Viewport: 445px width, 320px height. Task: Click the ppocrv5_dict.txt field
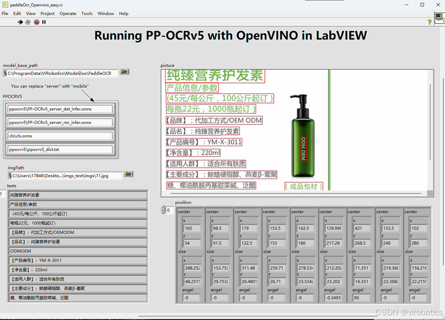(x=60, y=150)
